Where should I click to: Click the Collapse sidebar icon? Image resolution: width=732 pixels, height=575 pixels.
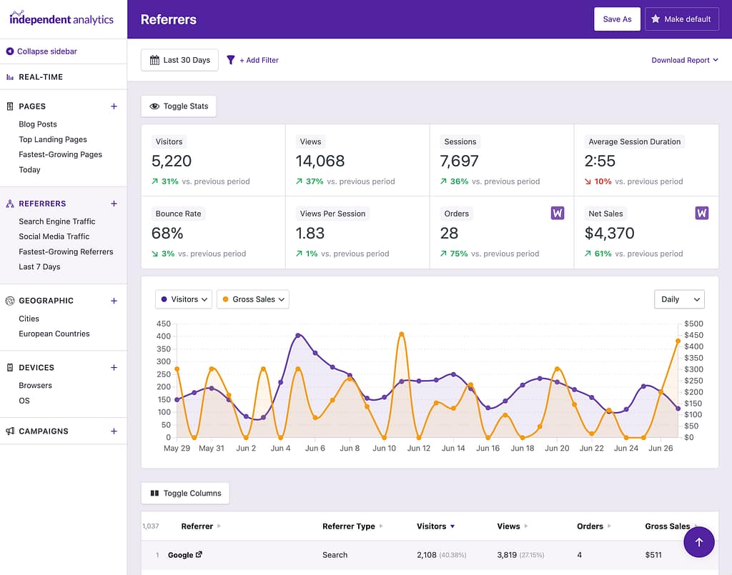pos(9,51)
